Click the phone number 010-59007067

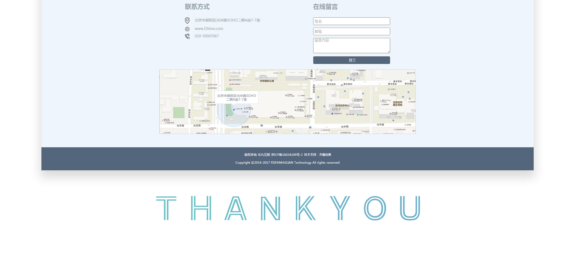coord(207,36)
